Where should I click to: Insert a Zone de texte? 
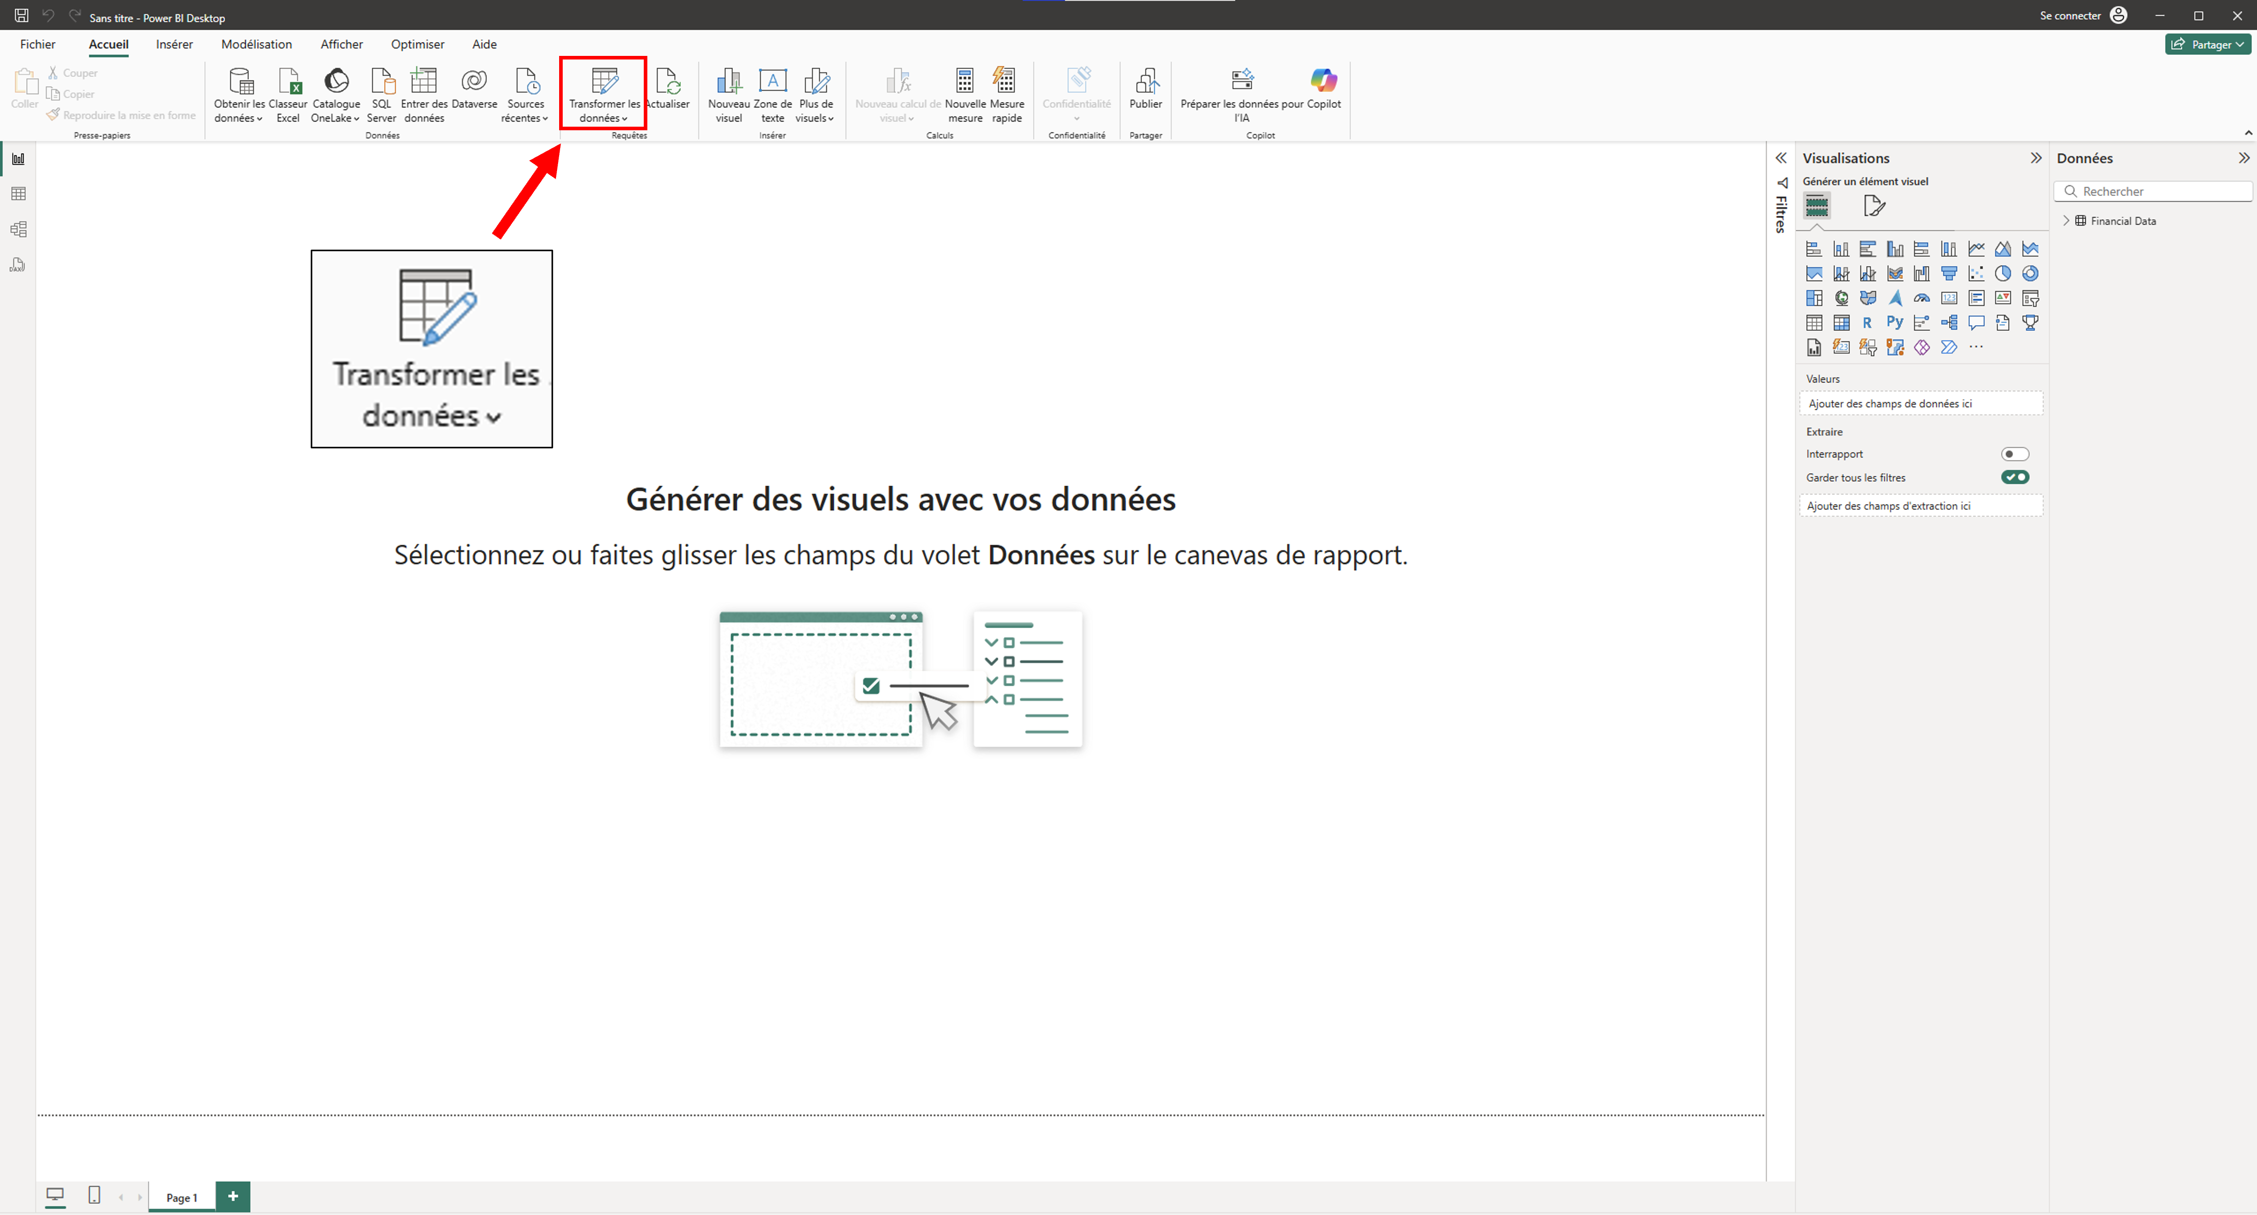tap(772, 83)
